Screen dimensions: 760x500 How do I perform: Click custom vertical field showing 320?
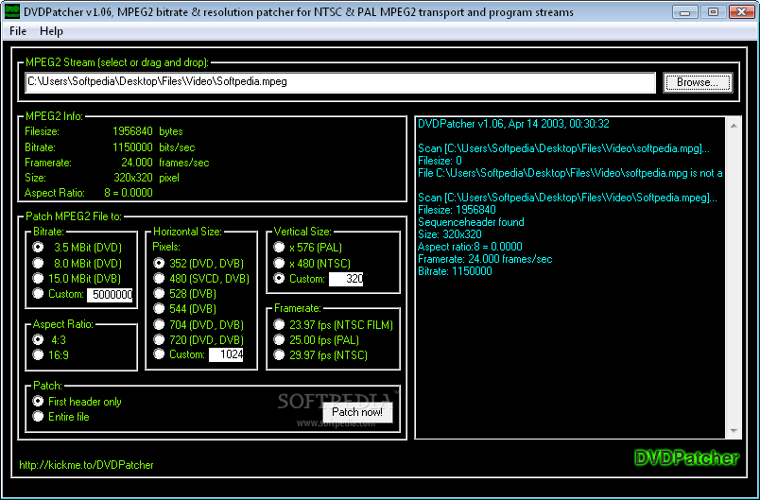click(x=346, y=279)
